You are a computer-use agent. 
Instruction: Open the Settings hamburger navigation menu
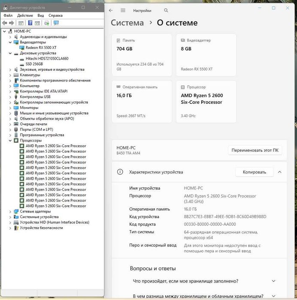click(123, 10)
